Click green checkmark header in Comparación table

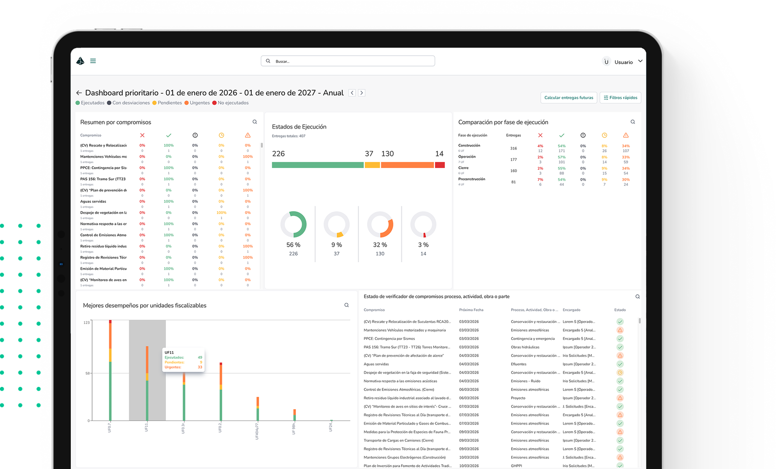click(x=562, y=135)
